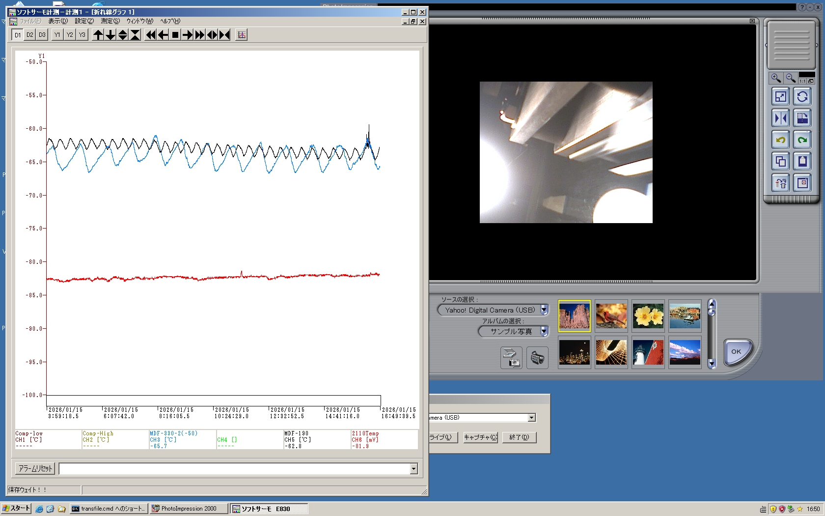
Task: Toggle the D1 data display button
Action: pyautogui.click(x=18, y=35)
